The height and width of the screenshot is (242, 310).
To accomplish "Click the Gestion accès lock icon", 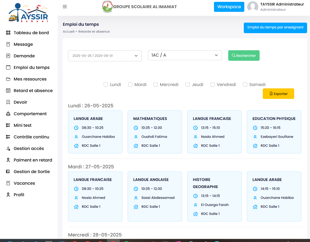I will point(8,149).
